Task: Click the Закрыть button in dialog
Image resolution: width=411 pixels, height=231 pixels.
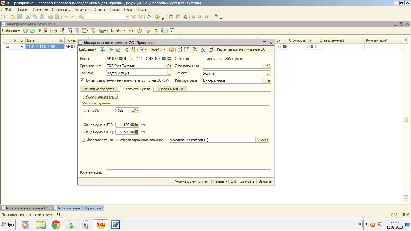Action: point(265,181)
